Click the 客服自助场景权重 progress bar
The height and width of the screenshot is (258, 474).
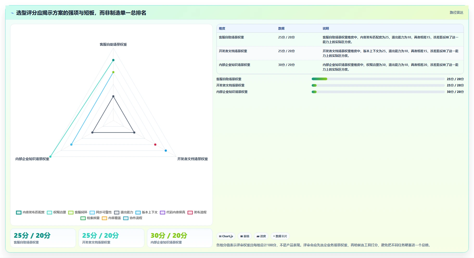[378, 79]
